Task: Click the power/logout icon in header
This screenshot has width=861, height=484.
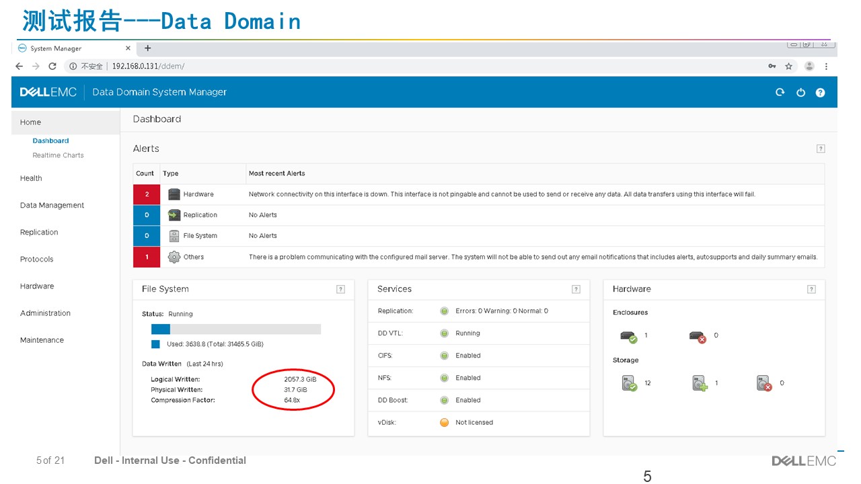Action: (800, 92)
